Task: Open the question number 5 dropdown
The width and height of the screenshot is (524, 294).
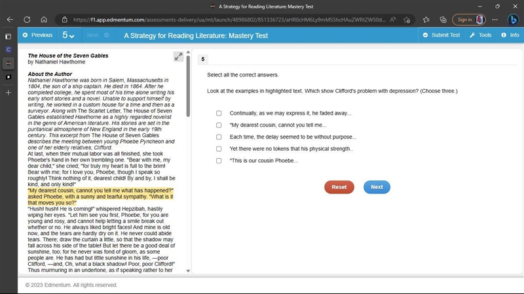Action: [x=69, y=35]
